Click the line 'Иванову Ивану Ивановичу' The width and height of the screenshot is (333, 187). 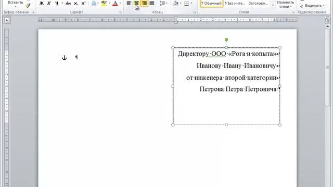pos(236,66)
